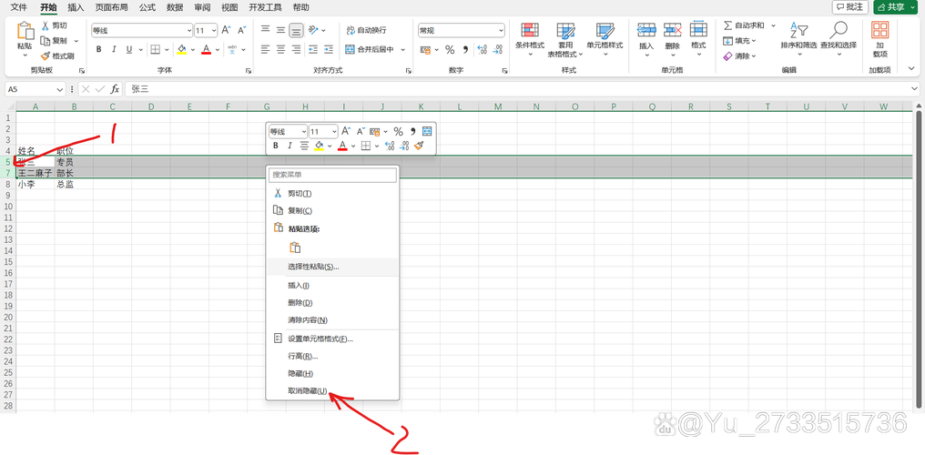This screenshot has height=455, width=925.
Task: Click the insert function fx icon
Action: pyautogui.click(x=115, y=89)
